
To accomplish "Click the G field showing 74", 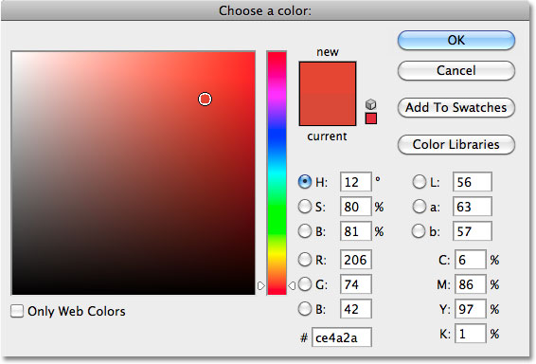I will point(355,284).
